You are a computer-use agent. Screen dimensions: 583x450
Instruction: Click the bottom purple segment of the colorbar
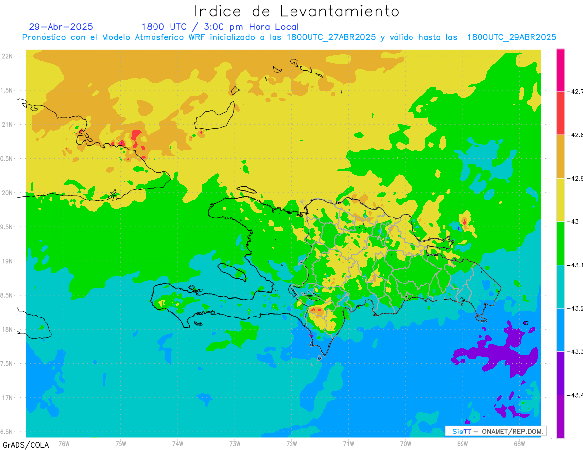(560, 416)
